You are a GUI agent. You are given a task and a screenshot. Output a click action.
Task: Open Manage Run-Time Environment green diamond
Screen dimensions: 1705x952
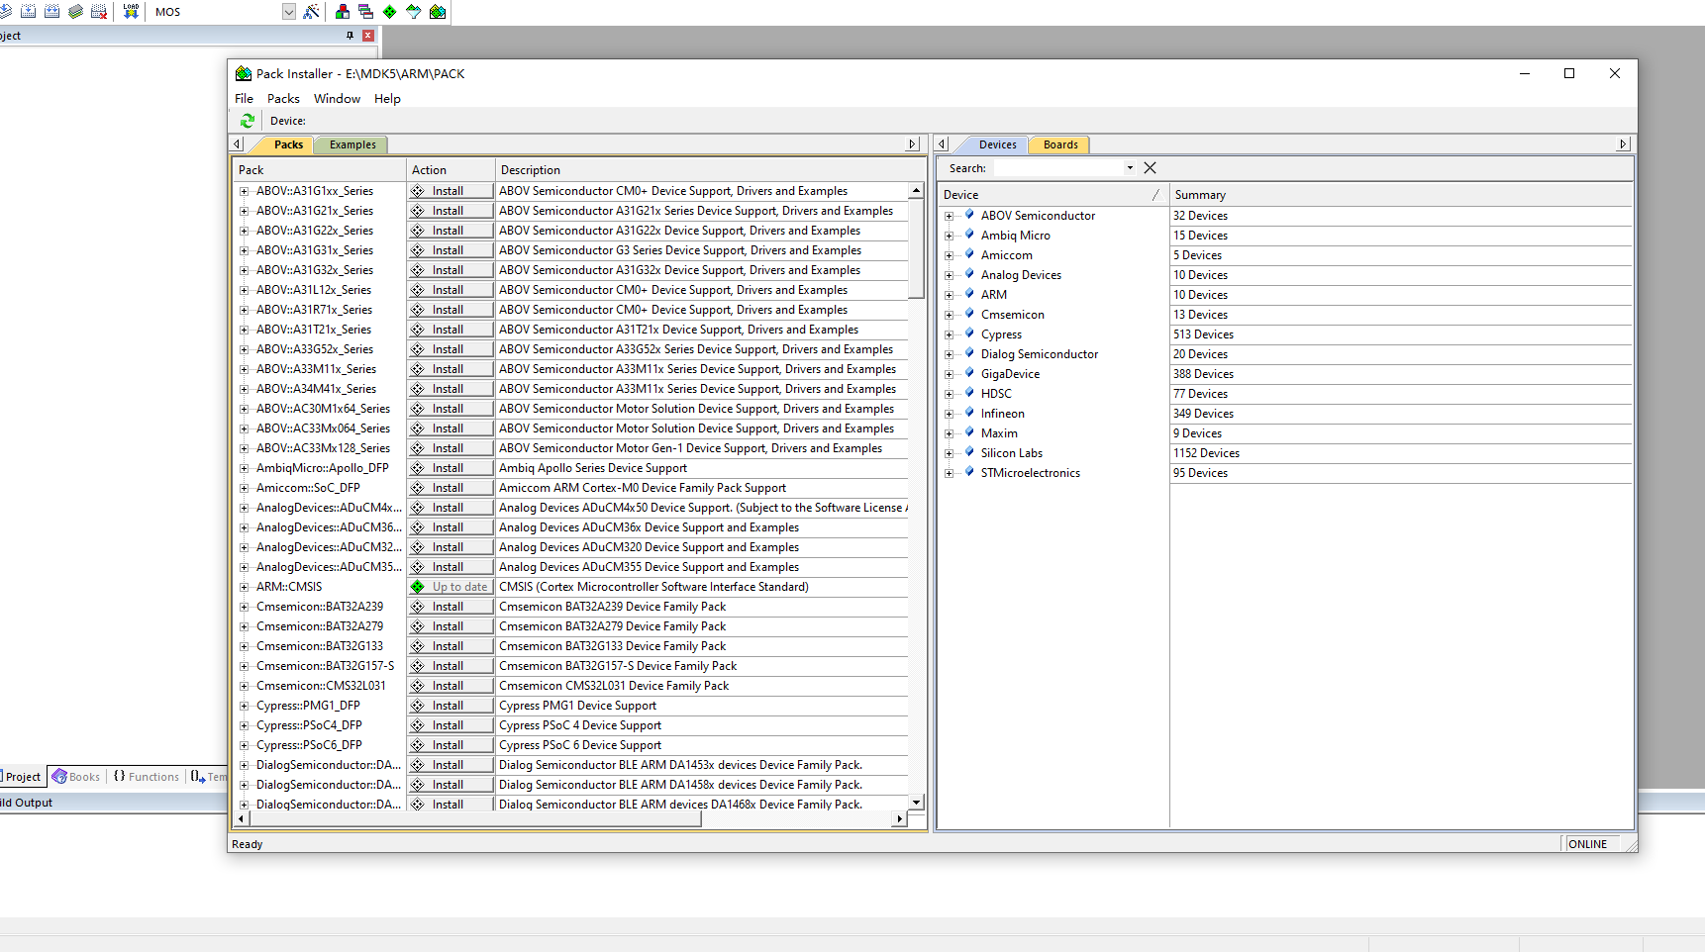point(390,12)
